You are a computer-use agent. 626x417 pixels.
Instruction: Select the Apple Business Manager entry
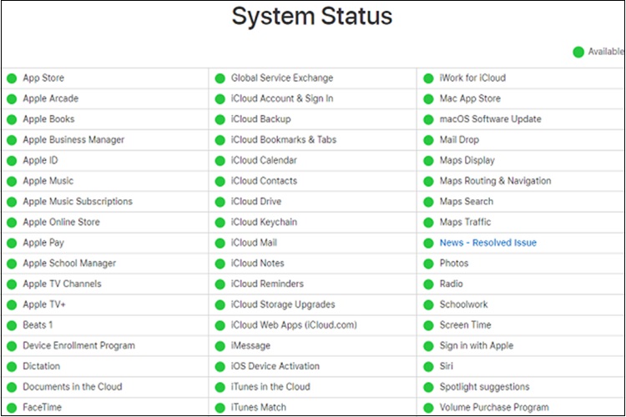73,139
